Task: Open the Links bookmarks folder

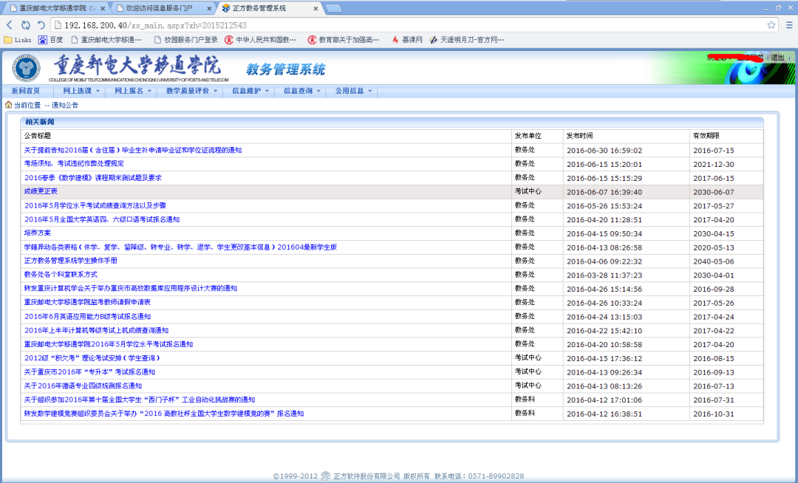Action: [18, 40]
